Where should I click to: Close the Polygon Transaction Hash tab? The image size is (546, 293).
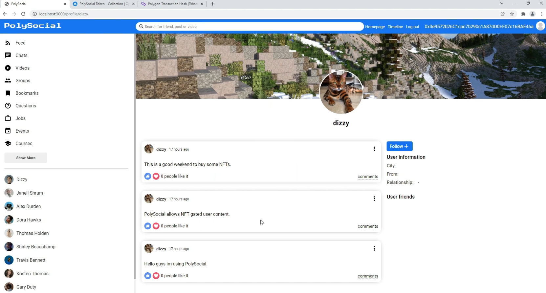[202, 4]
